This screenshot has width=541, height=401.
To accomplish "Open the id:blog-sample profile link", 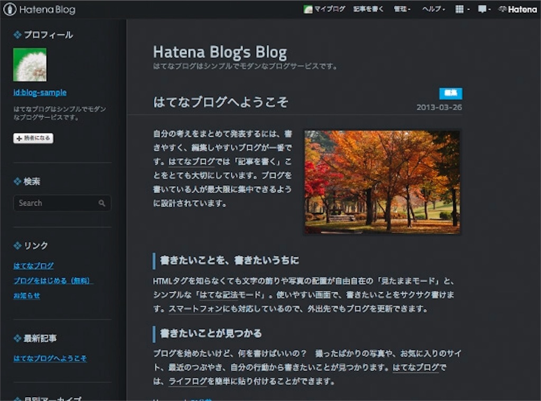I will pos(40,92).
